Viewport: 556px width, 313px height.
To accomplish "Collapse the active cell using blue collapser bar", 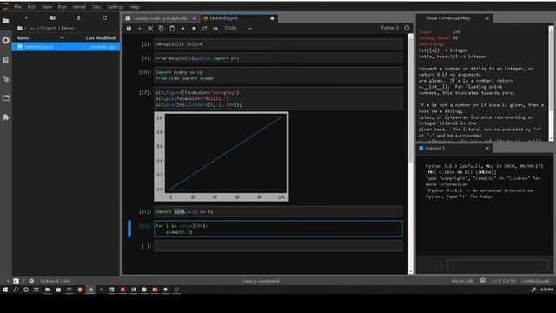I will click(129, 229).
